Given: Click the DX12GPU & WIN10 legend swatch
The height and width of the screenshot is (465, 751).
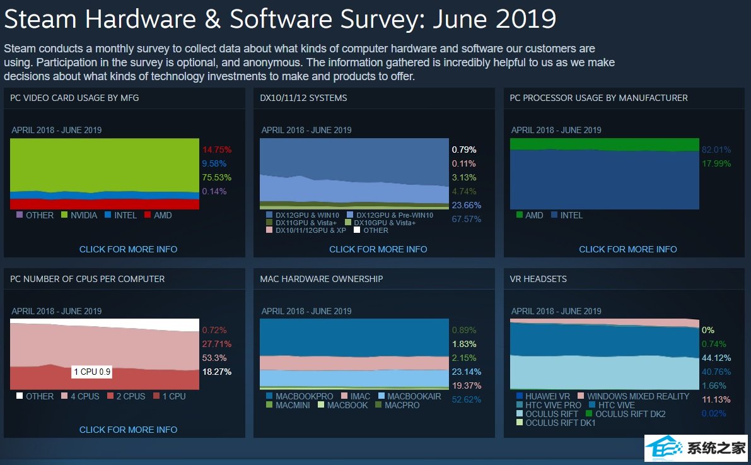Looking at the screenshot, I should pos(269,215).
